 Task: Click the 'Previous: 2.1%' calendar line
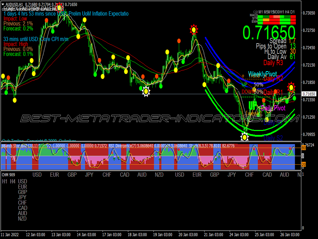[x=18, y=24]
